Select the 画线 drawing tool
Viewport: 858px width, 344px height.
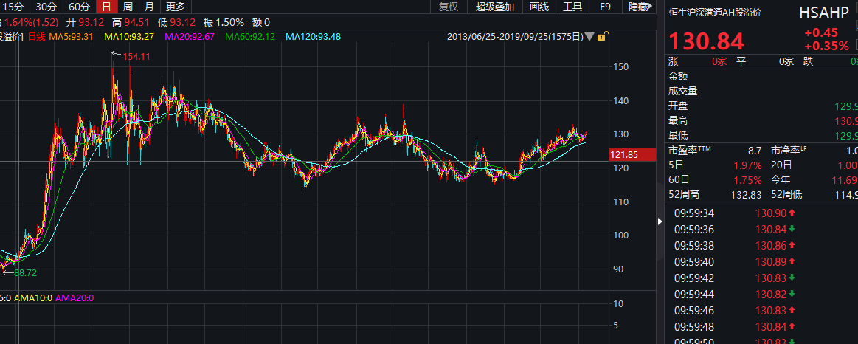(539, 7)
